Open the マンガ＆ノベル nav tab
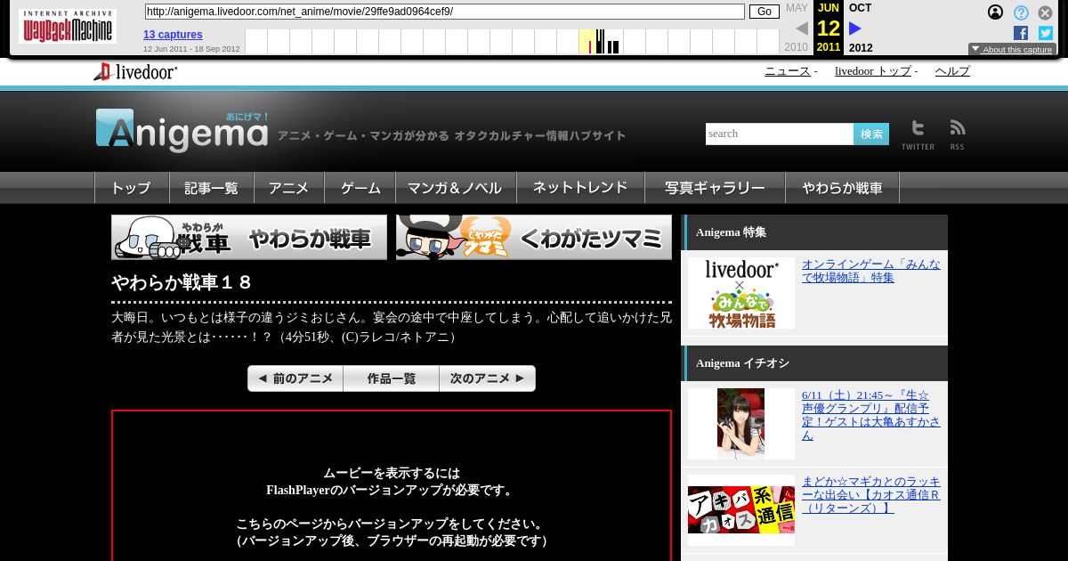Image resolution: width=1068 pixels, height=561 pixels. (x=455, y=188)
